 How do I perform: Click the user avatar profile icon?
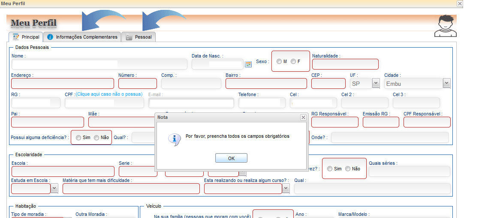click(445, 26)
